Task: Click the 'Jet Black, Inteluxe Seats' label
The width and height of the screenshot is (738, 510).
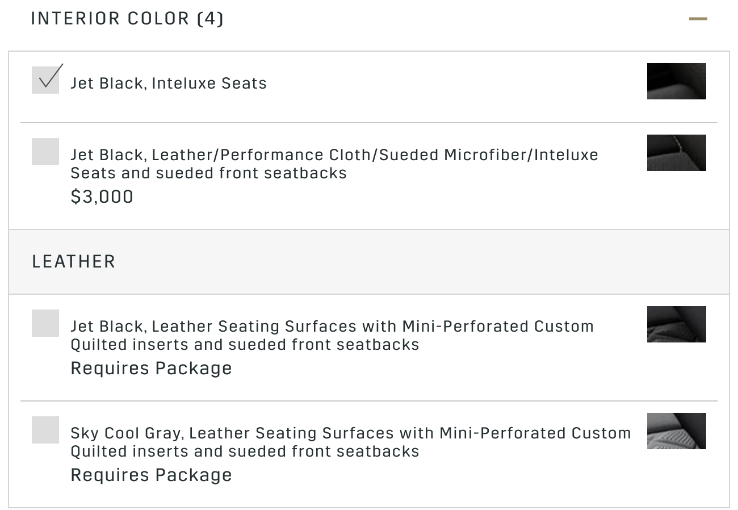Action: (168, 83)
